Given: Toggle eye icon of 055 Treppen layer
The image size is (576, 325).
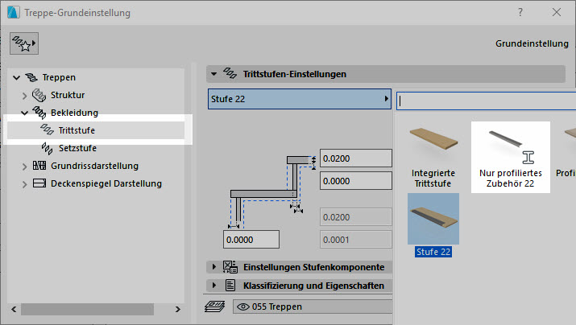Looking at the screenshot, I should pos(243,306).
